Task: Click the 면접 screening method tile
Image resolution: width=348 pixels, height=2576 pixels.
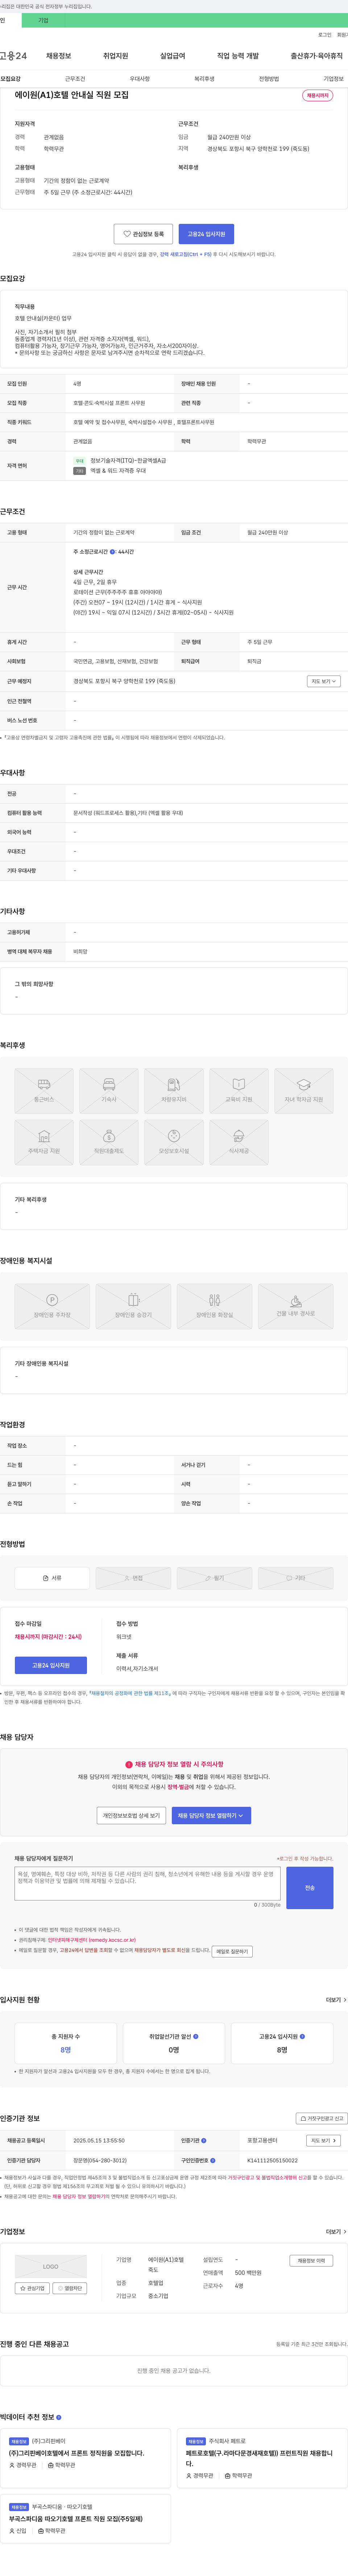Action: pos(133,1578)
